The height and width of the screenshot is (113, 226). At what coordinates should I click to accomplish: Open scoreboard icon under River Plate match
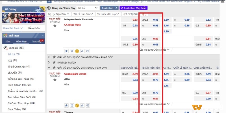click(72, 51)
